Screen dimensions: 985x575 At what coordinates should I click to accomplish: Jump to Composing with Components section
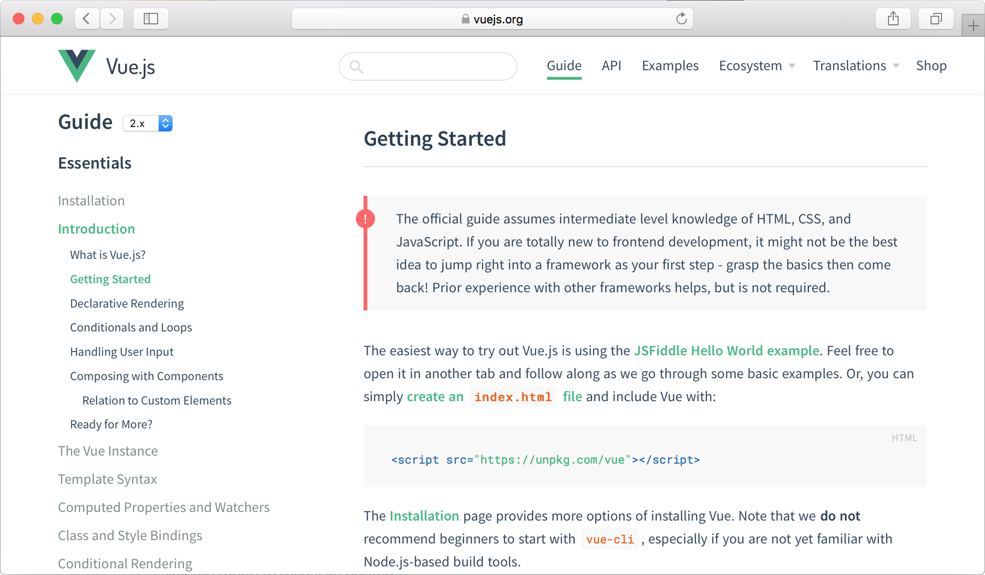147,376
